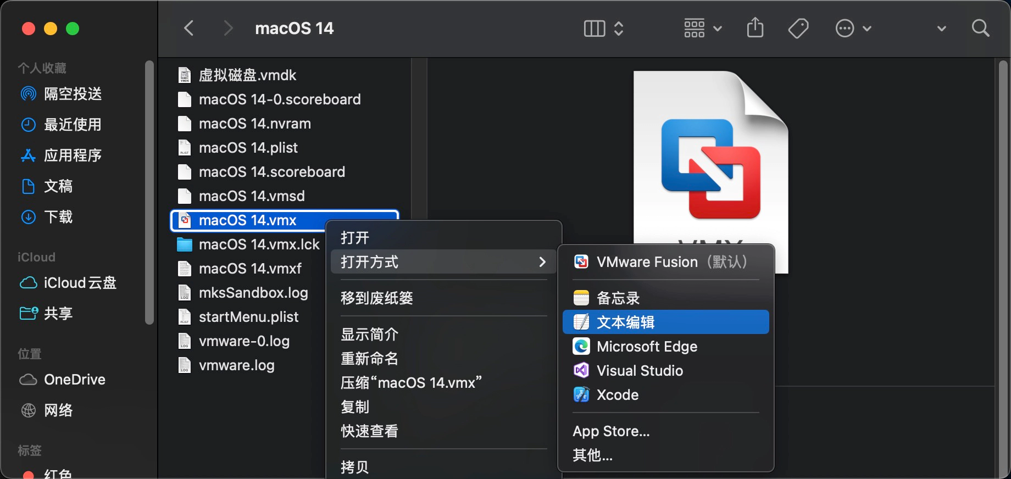1011x479 pixels.
Task: Switch to column view icon
Action: [595, 28]
